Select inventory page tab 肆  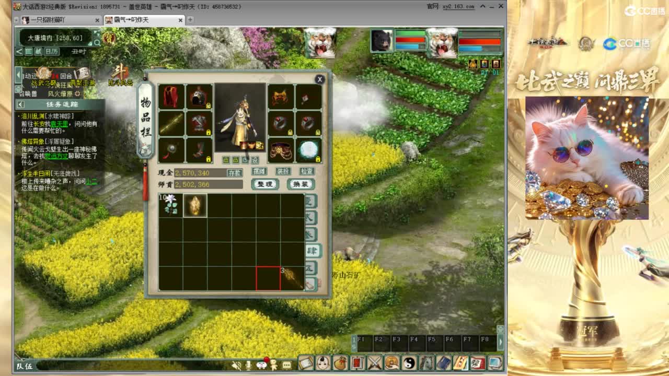tap(312, 251)
